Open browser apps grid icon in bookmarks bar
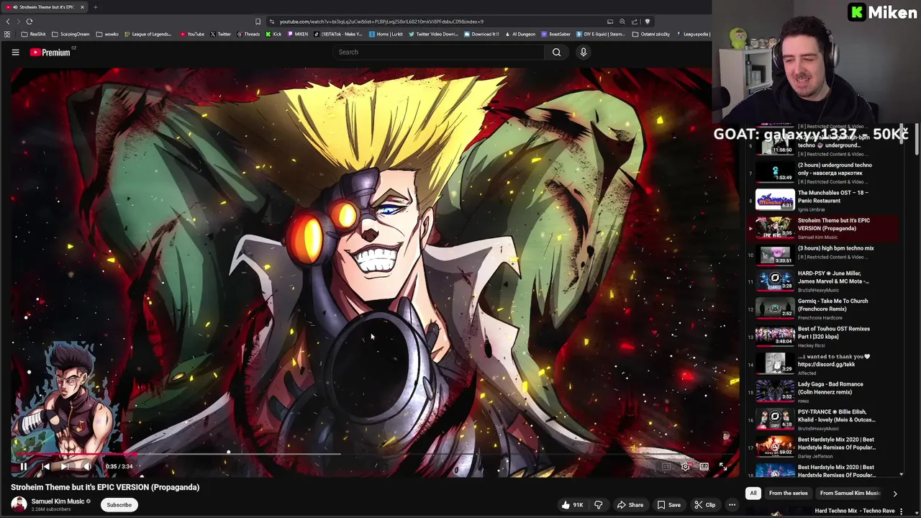Viewport: 921px width, 518px height. (x=7, y=34)
